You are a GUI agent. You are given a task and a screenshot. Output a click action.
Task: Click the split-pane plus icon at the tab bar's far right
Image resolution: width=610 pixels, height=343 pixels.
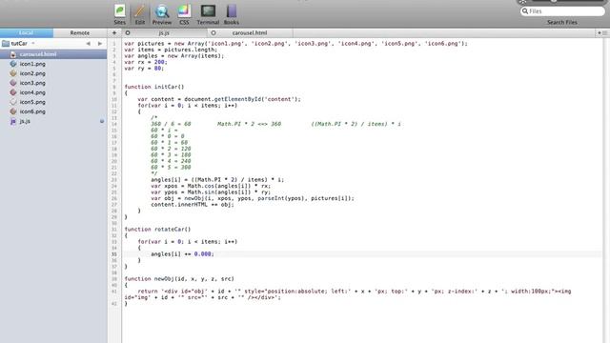[x=600, y=33]
